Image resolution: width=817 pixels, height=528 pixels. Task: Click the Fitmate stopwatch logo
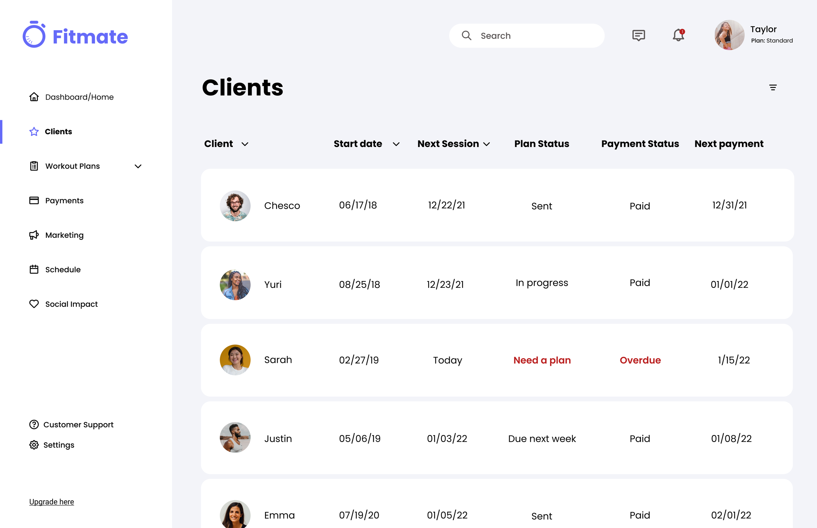[x=34, y=35]
